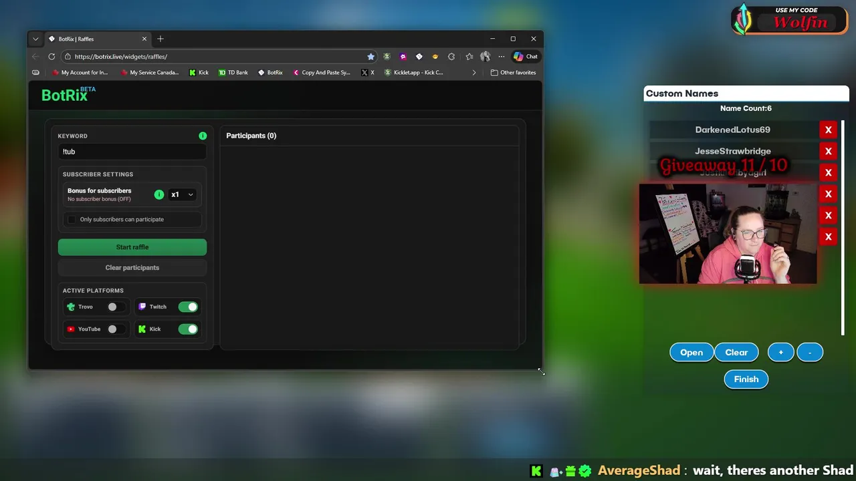856x481 pixels.
Task: Click the webcam video overlay
Action: (728, 234)
